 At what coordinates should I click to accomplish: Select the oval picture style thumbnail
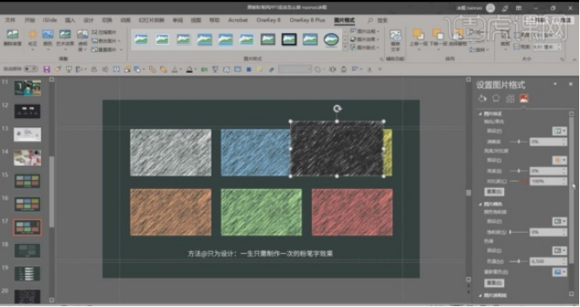(331, 39)
